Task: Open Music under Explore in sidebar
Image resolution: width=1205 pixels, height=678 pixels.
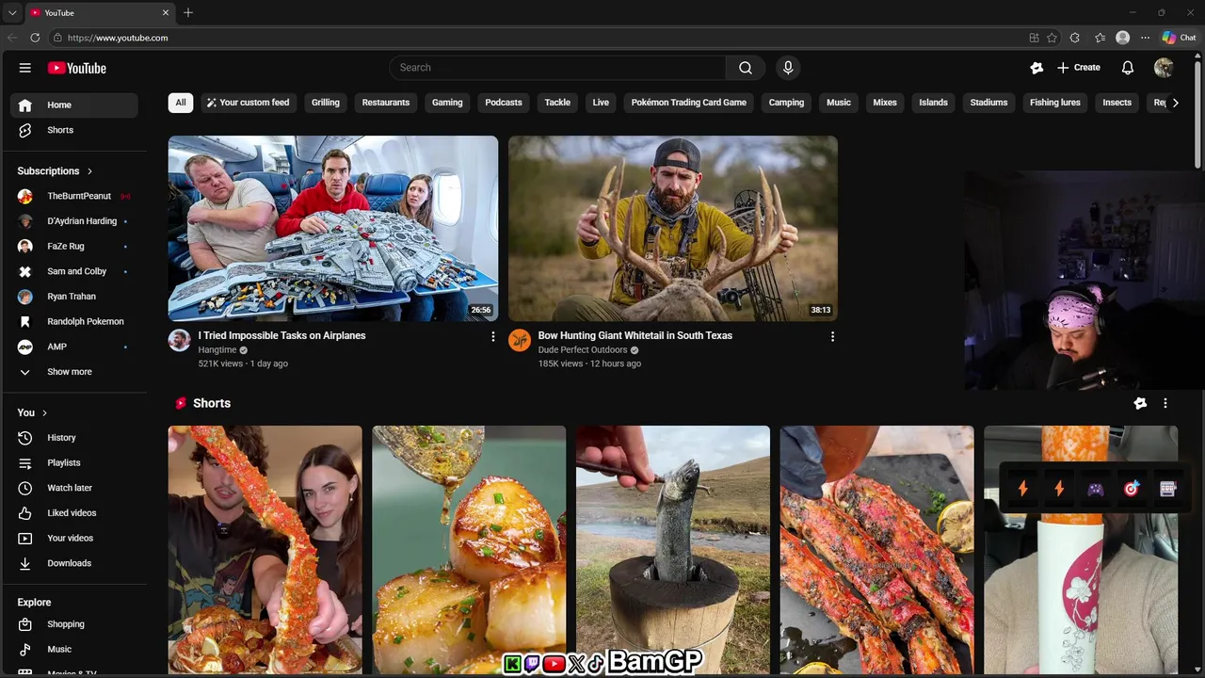Action: pos(74,650)
